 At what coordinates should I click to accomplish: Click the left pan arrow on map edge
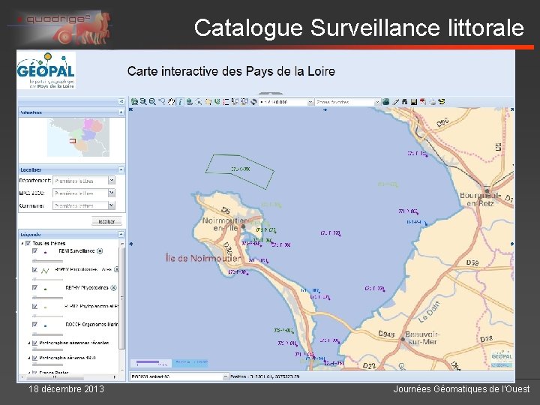[x=130, y=244]
